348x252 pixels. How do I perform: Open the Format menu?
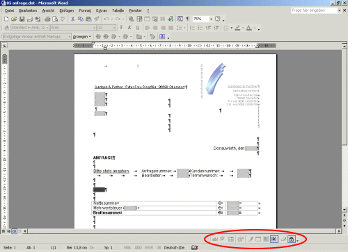(x=85, y=10)
